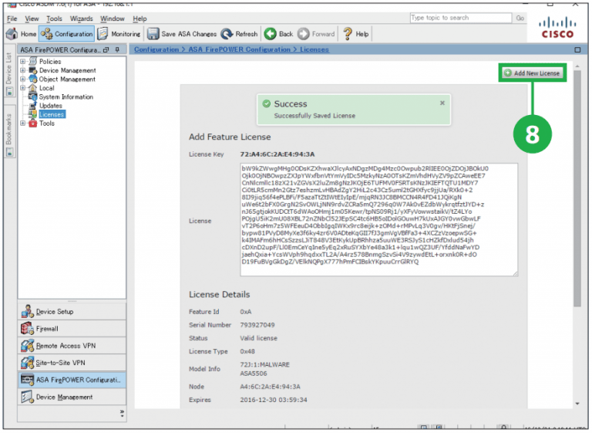The width and height of the screenshot is (592, 433).
Task: Open the Help menu
Action: pos(140,19)
